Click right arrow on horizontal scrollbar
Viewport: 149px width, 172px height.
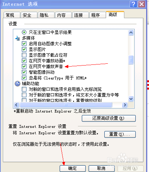tap(125, 105)
